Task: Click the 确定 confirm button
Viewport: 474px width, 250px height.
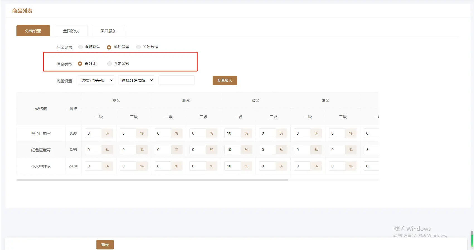Action: [x=105, y=245]
